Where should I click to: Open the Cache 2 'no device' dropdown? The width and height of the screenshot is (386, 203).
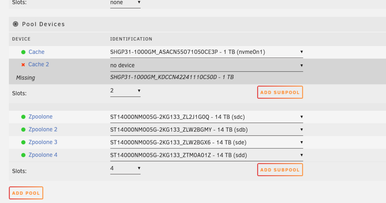click(x=207, y=66)
